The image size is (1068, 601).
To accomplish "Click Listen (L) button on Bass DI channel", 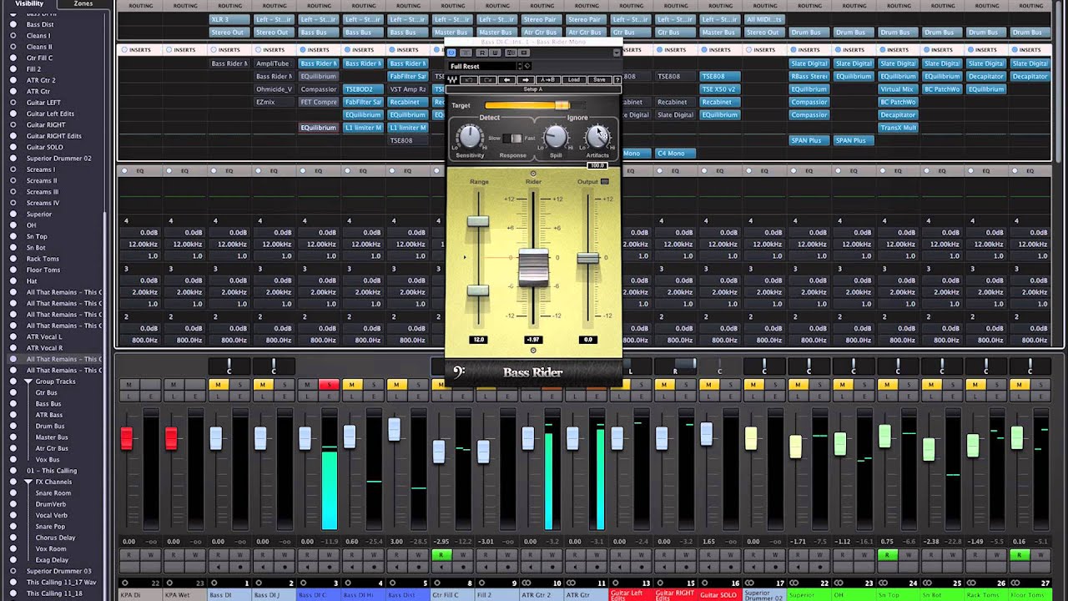I will click(218, 396).
